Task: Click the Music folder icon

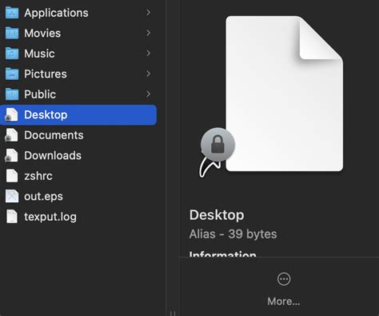Action: [12, 54]
